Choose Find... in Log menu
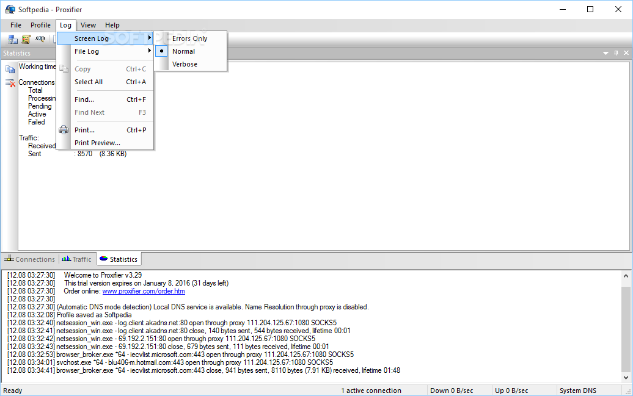This screenshot has height=396, width=633. point(105,99)
